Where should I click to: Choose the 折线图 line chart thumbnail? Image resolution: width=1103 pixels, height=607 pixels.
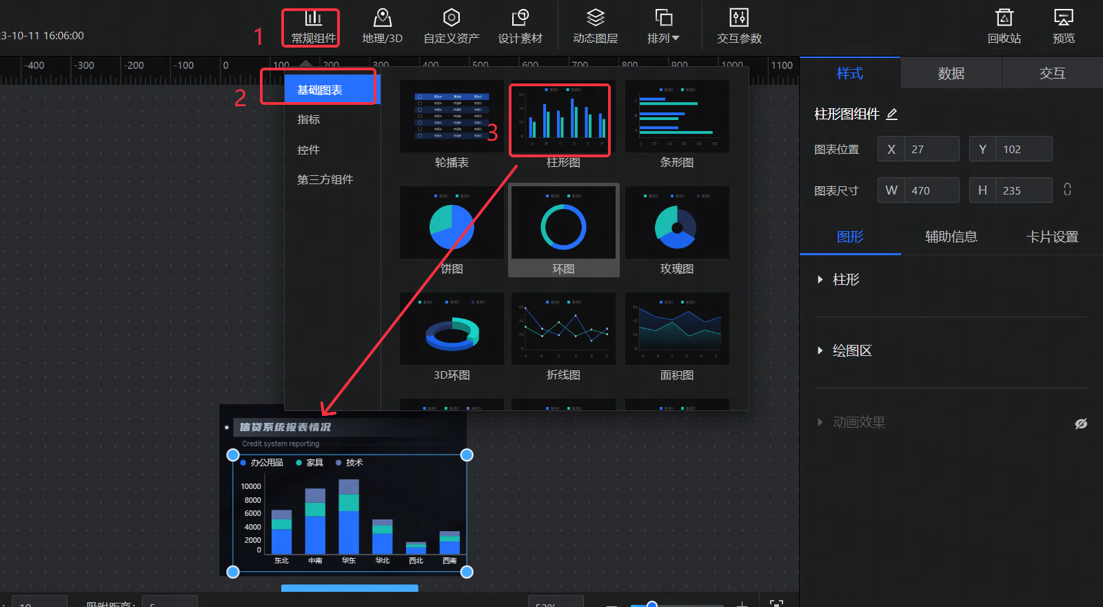coord(563,330)
